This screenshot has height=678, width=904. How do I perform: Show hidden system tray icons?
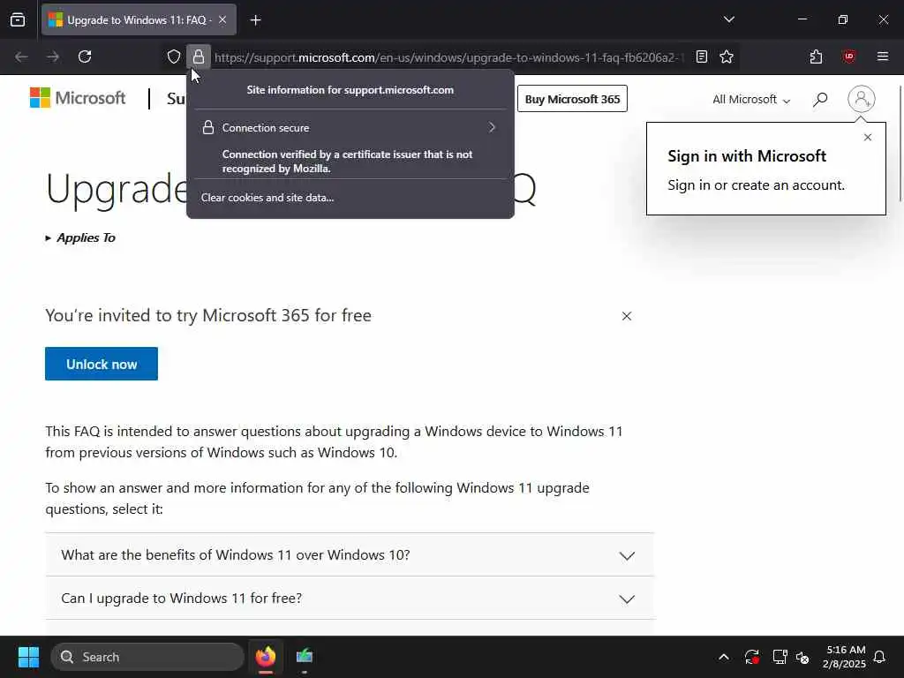click(x=724, y=657)
